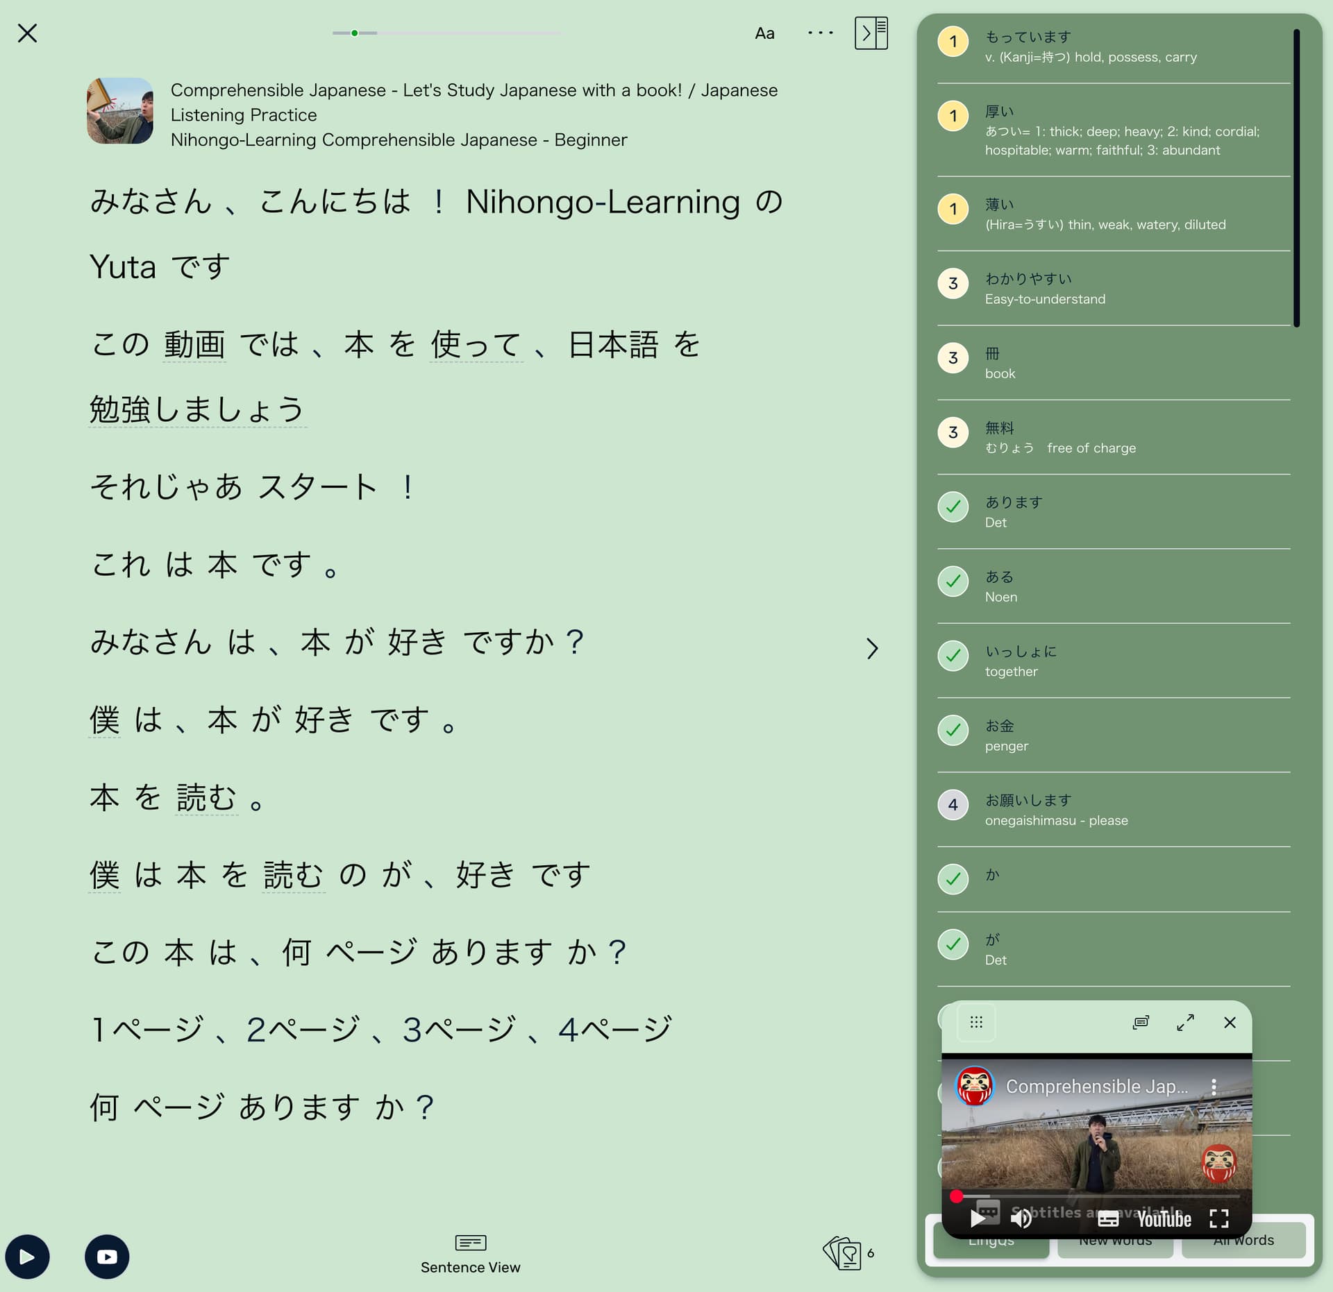Seek on the YouTube video progress bar
The height and width of the screenshot is (1292, 1333).
[x=1097, y=1196]
